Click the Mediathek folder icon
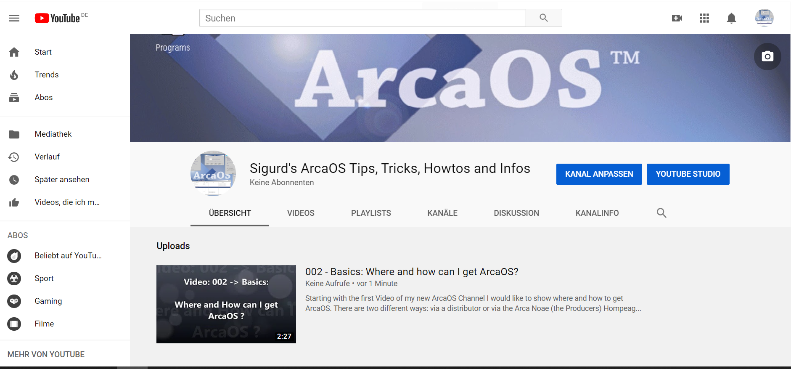Viewport: 791px width, 369px height. pos(14,134)
